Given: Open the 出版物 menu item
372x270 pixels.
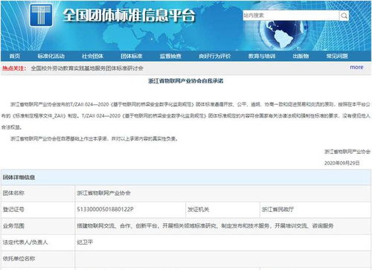Looking at the screenshot, I should click(301, 56).
